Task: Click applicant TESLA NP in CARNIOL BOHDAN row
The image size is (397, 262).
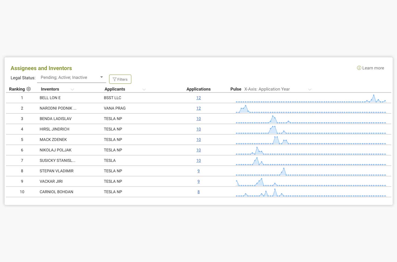Action: pyautogui.click(x=113, y=192)
